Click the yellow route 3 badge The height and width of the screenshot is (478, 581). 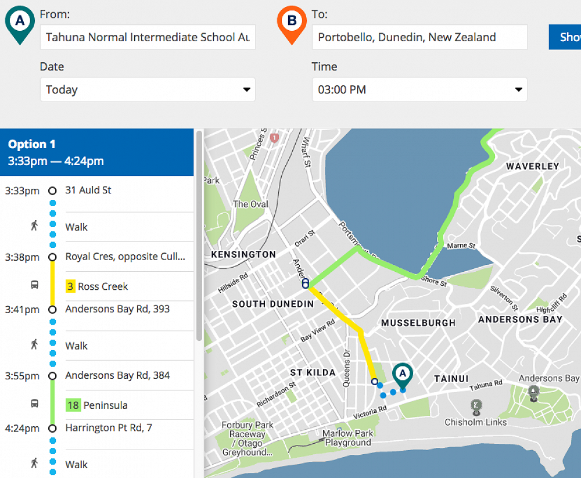[x=70, y=286]
